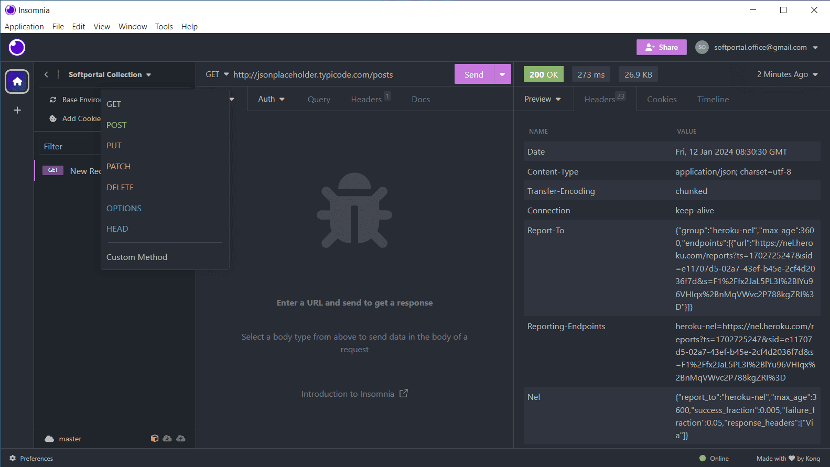Choose PATCH from the method list

coord(165,166)
